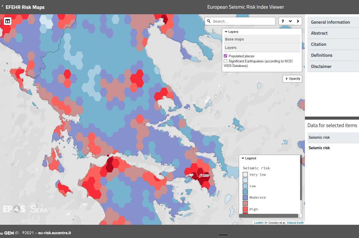Expand the Opacity control
Viewport: 359px width, 238px height.
click(x=292, y=79)
